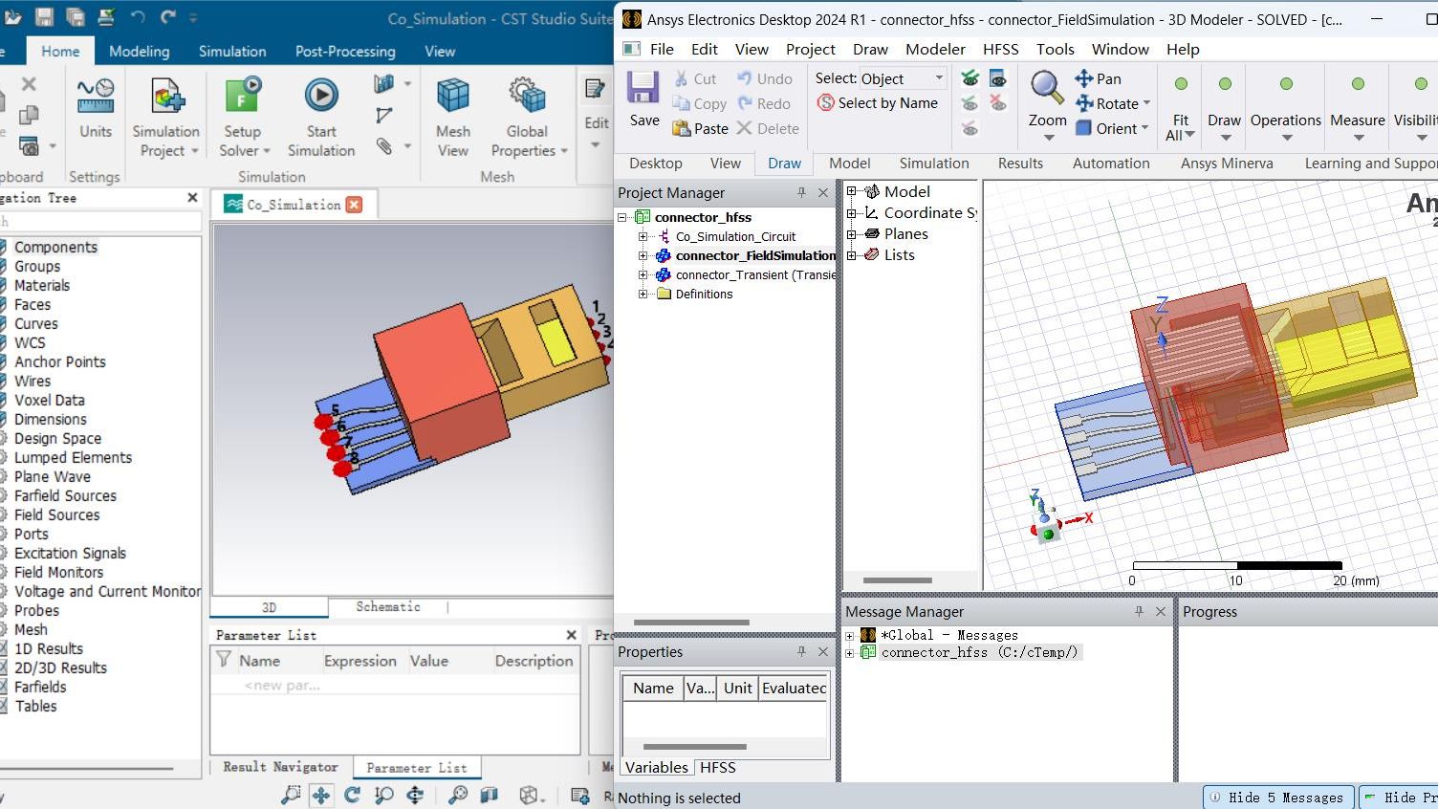
Task: Click the Units icon in CST
Action: [96, 97]
